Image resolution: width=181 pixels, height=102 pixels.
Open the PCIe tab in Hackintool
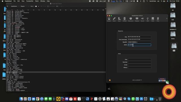coord(158,19)
